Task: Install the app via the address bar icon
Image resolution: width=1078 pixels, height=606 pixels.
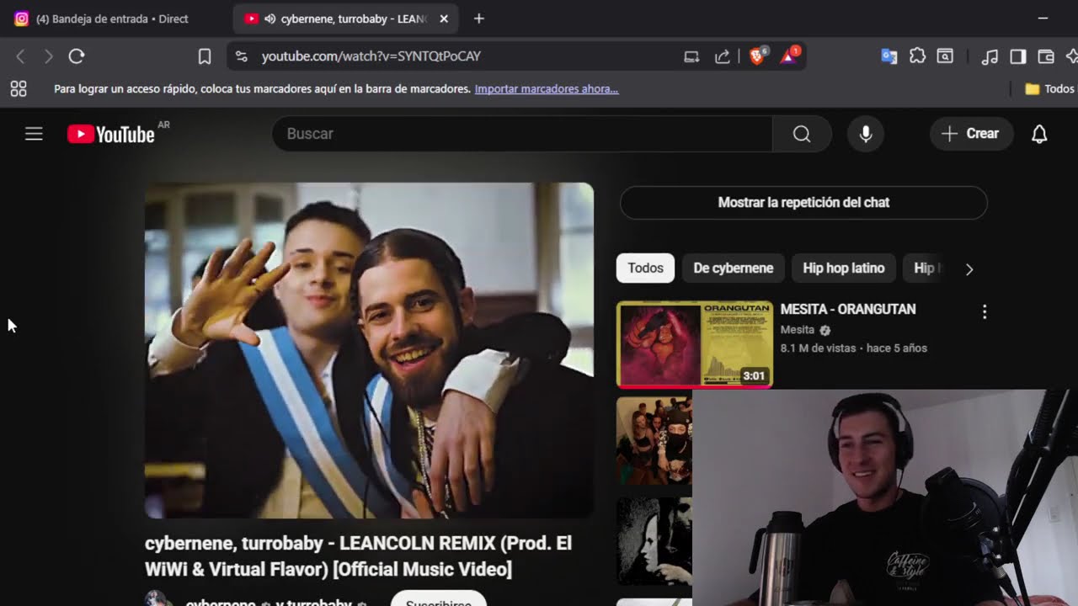Action: pyautogui.click(x=691, y=56)
